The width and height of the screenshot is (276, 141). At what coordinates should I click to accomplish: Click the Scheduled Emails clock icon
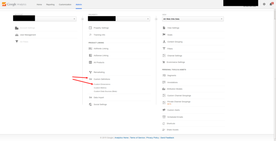pyautogui.click(x=164, y=117)
